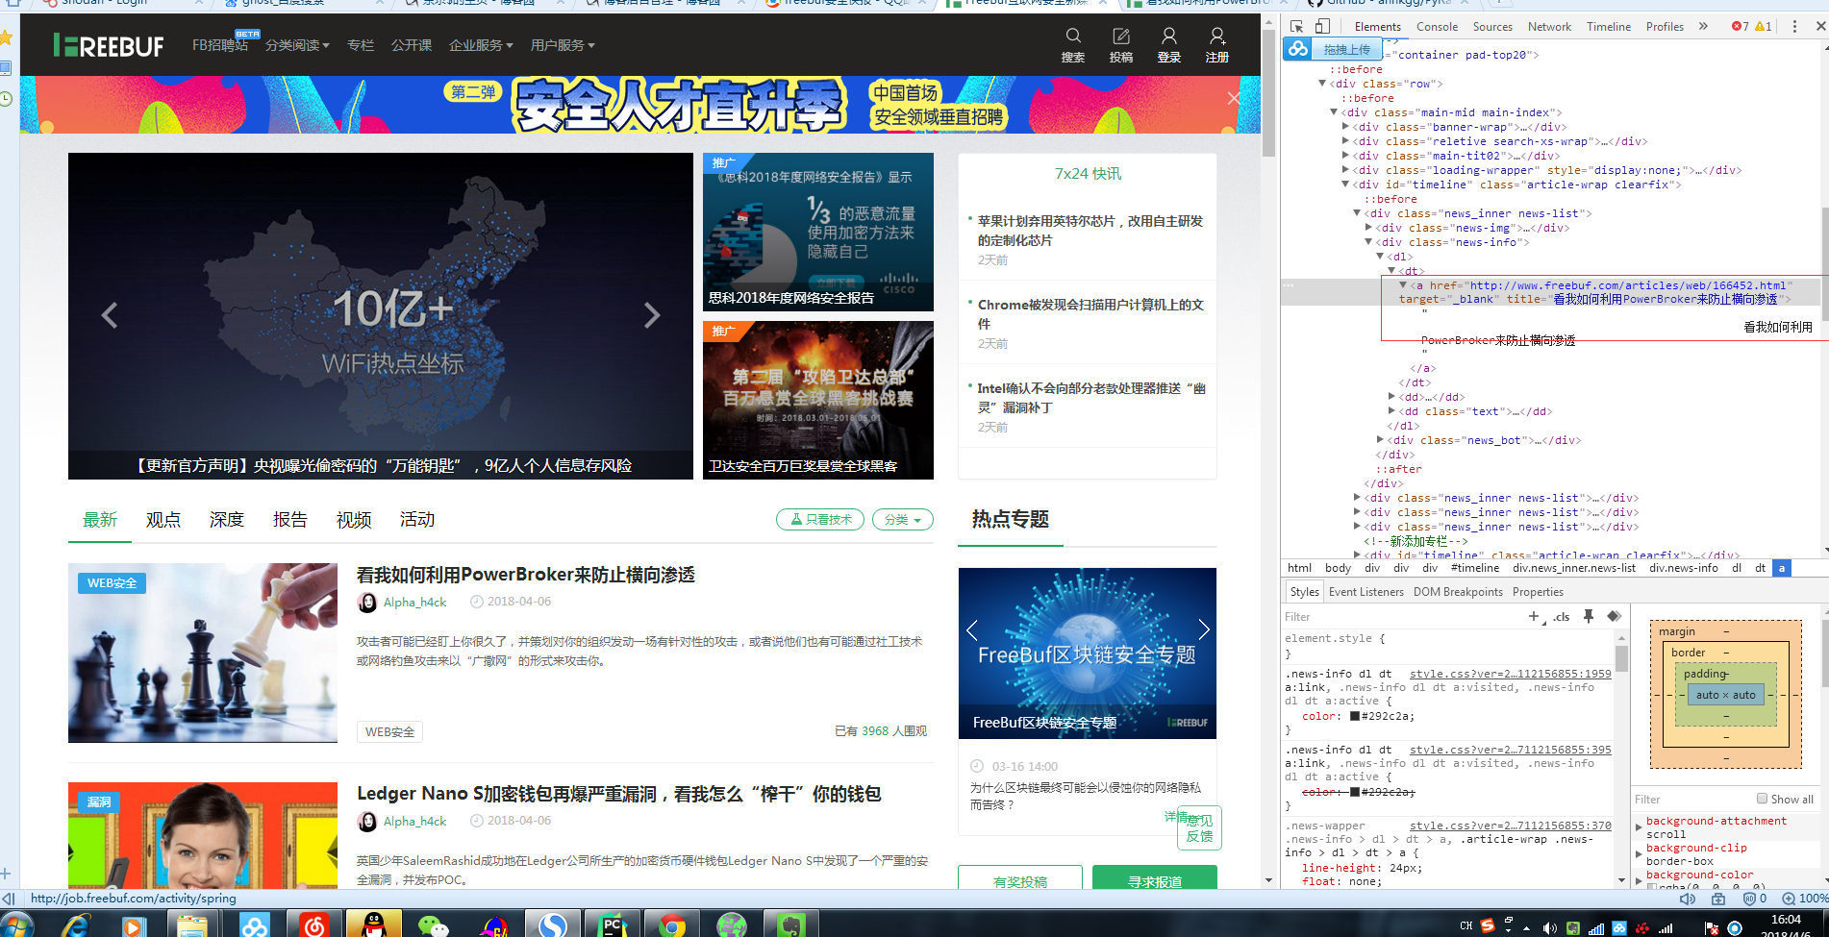Open DevTools three-dot customize menu

coord(1794,27)
